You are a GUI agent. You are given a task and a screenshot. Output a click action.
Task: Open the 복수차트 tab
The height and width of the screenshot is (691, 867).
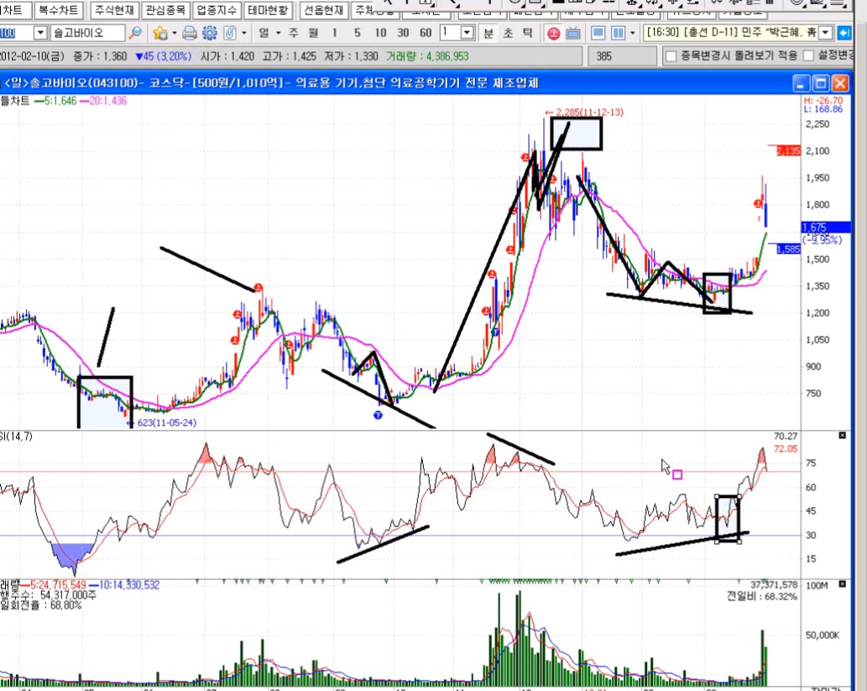55,11
